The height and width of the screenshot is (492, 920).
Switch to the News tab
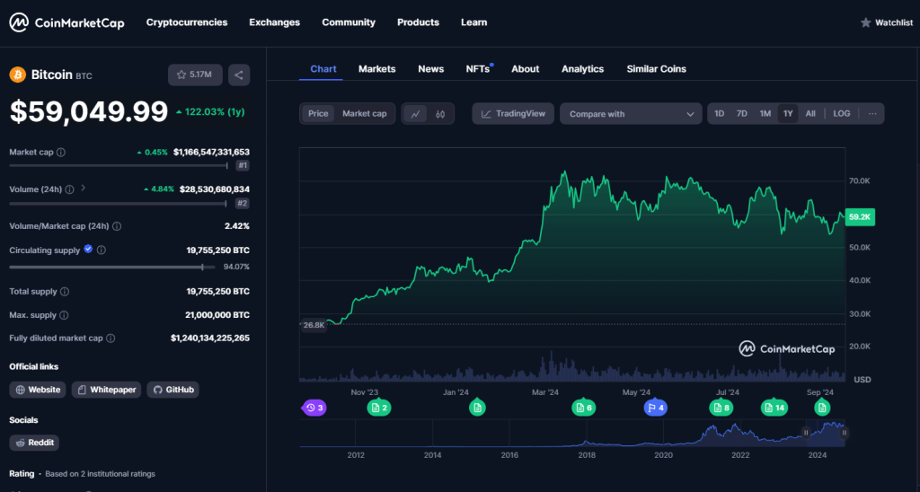coord(430,68)
